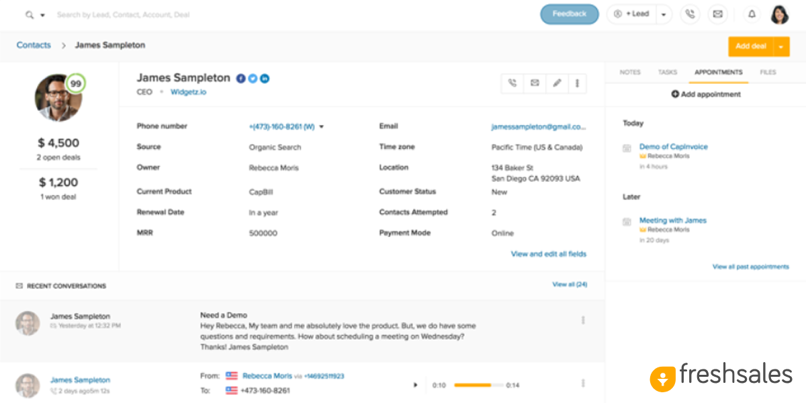Screen dimensions: 806x403
Task: Edit contact with the pencil icon
Action: (557, 83)
